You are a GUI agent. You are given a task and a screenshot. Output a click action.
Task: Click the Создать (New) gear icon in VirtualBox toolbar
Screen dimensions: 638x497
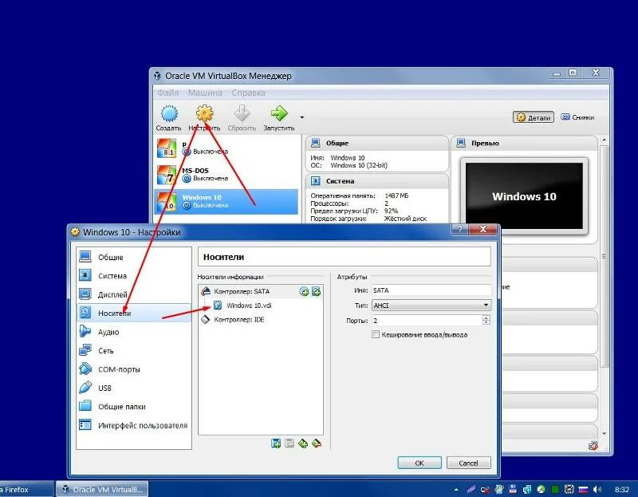tap(169, 114)
